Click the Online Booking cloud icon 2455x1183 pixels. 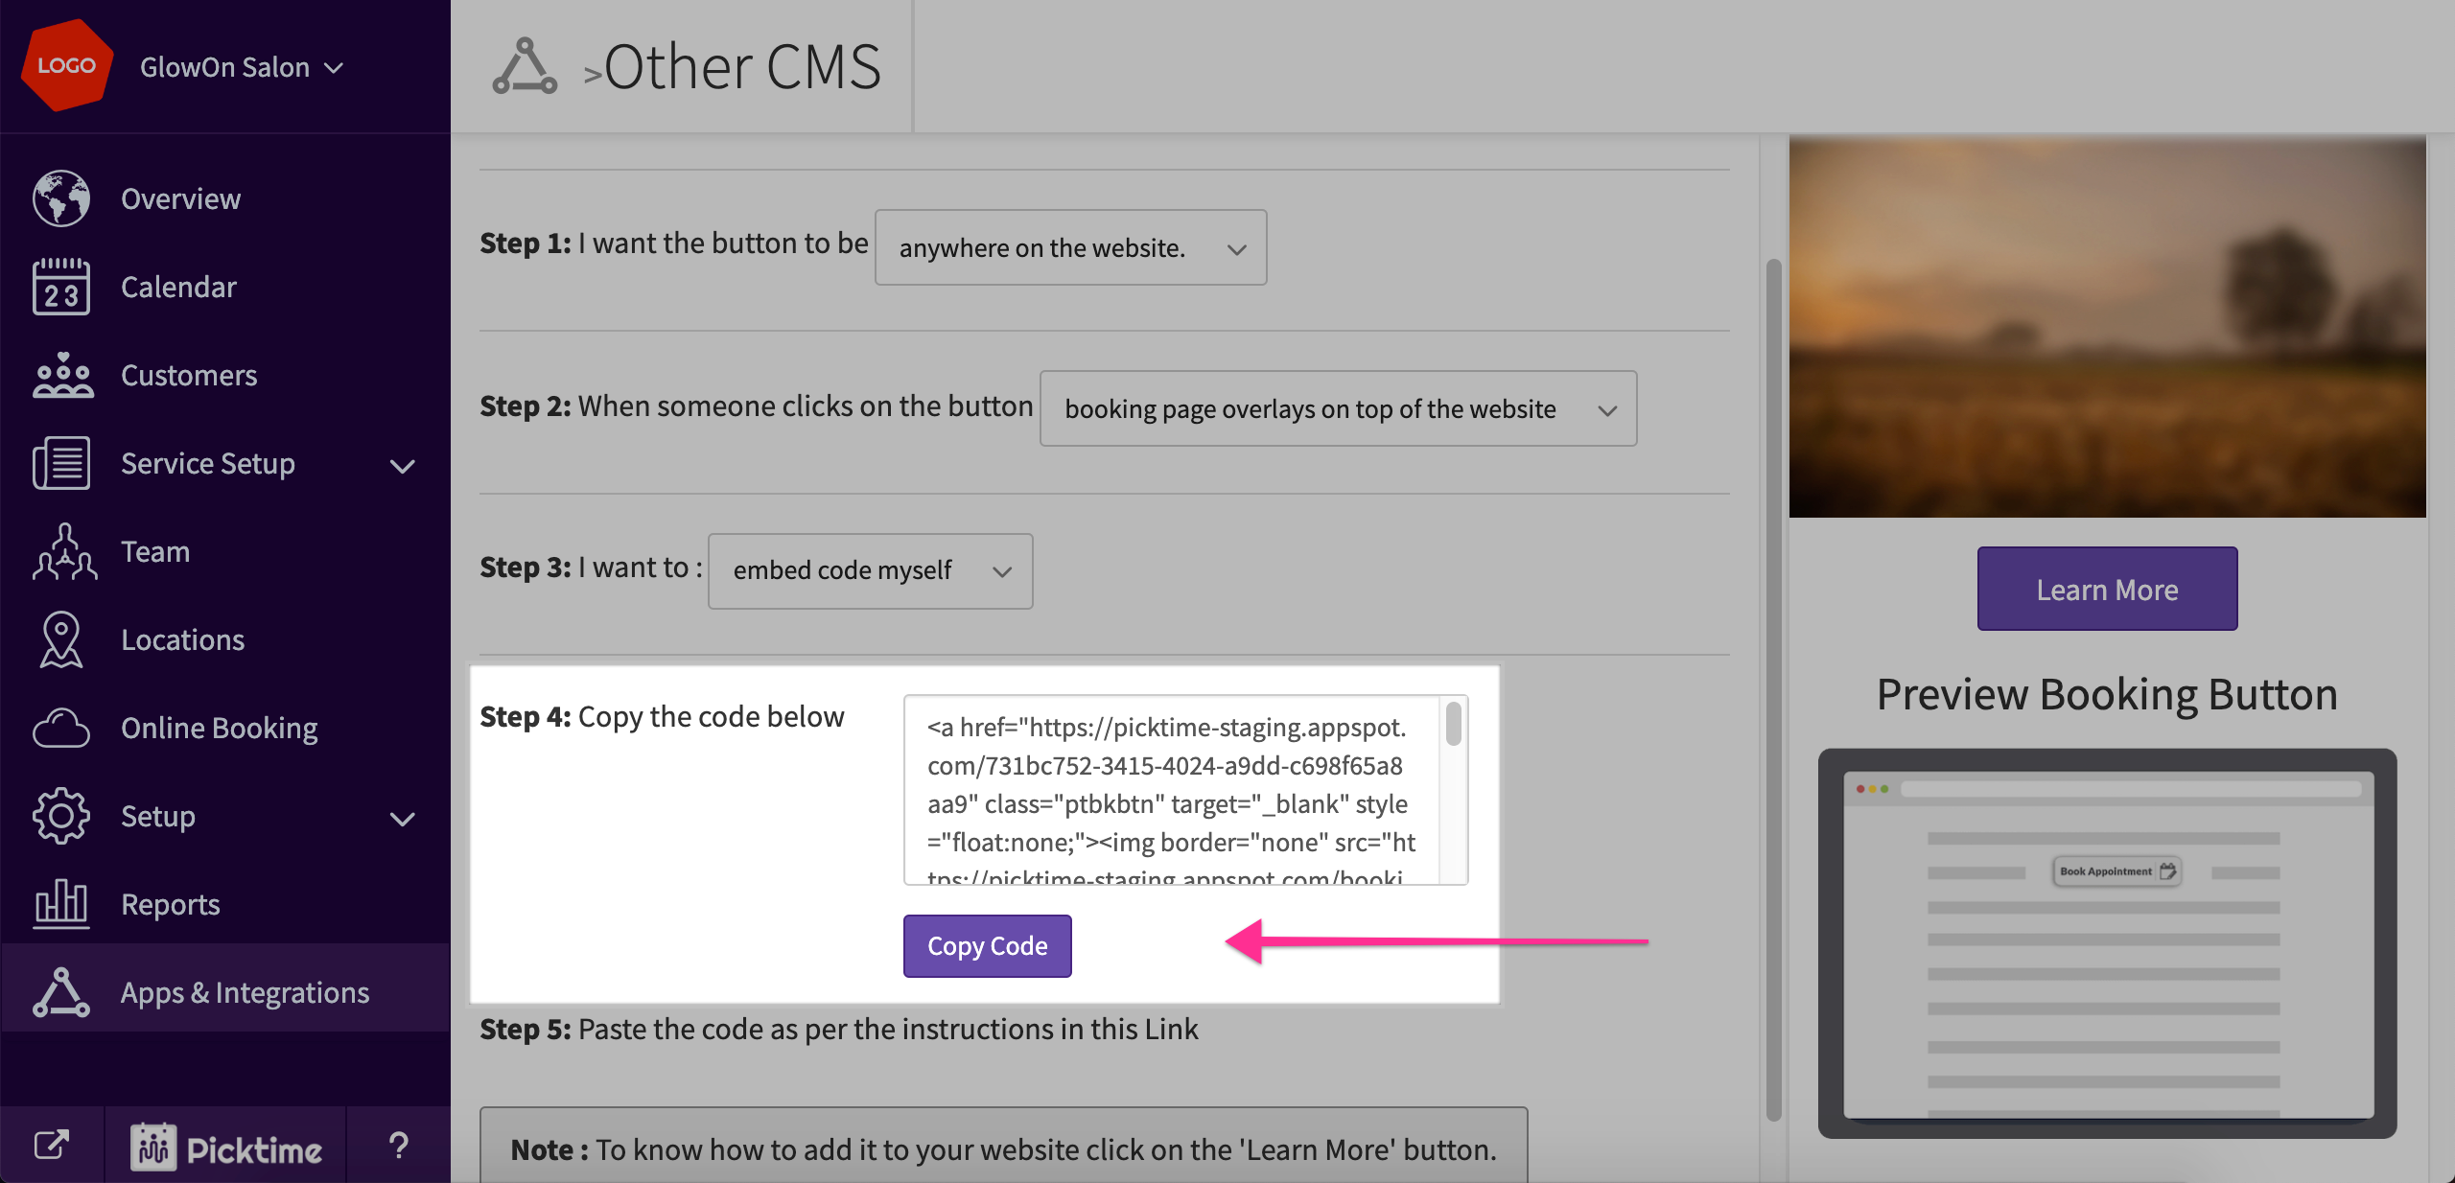[61, 728]
